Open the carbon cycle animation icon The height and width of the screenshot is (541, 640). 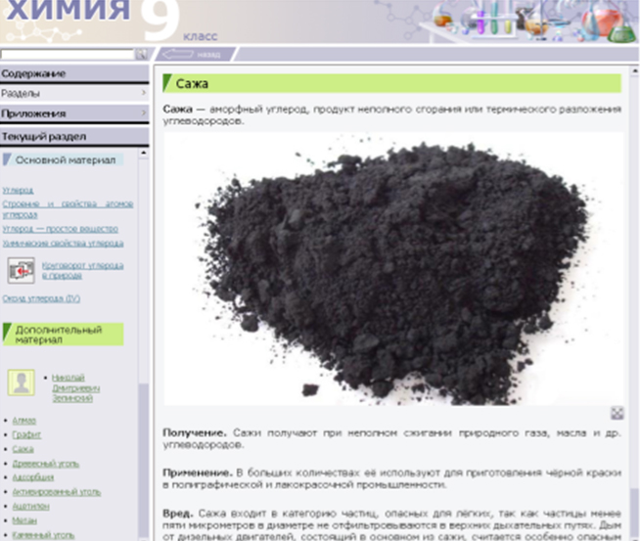[x=22, y=269]
